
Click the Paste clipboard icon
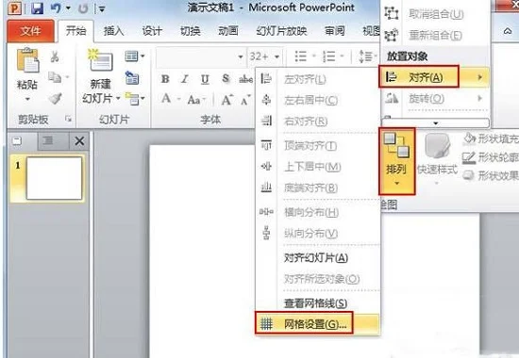tap(27, 60)
